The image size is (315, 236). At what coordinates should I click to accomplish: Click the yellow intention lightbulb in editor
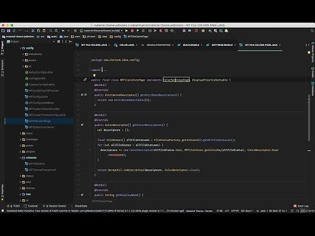(x=94, y=75)
